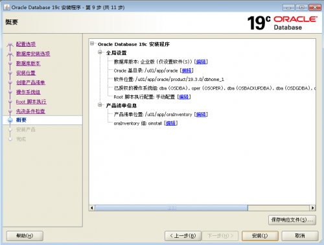Cancel the installer with 取消

pos(300,236)
